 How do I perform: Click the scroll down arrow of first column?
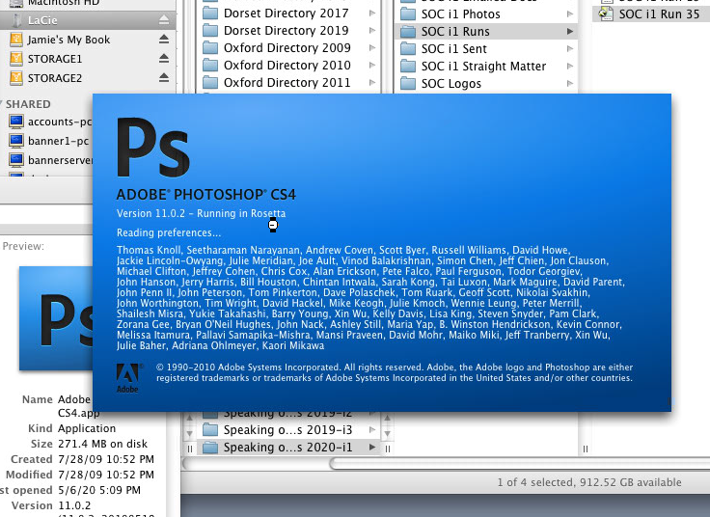(x=190, y=433)
